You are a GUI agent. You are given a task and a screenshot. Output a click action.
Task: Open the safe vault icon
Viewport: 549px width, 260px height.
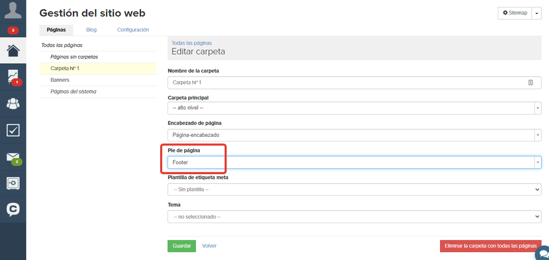(13, 183)
